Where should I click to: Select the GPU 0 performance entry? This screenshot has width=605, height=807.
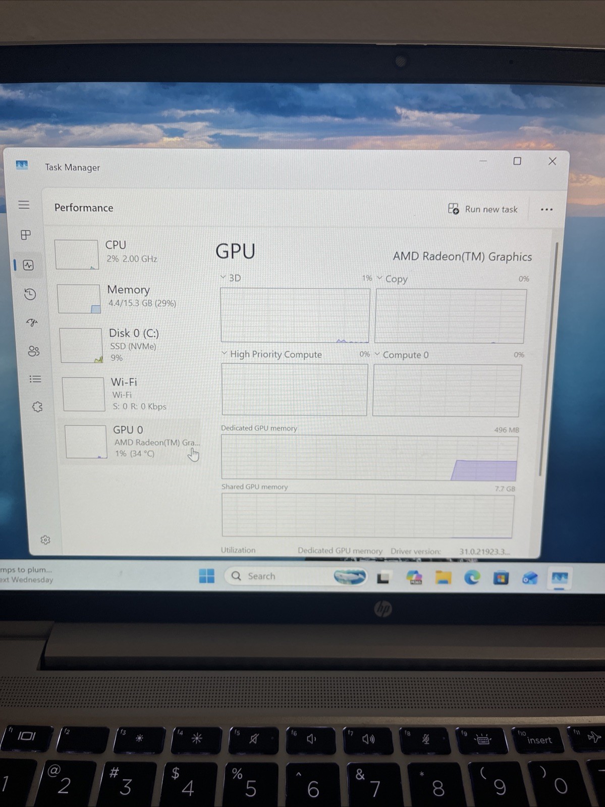pyautogui.click(x=130, y=441)
